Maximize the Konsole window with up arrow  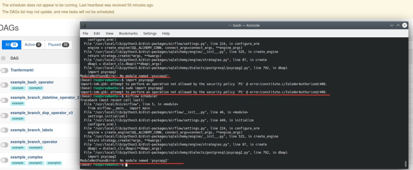[398, 25]
